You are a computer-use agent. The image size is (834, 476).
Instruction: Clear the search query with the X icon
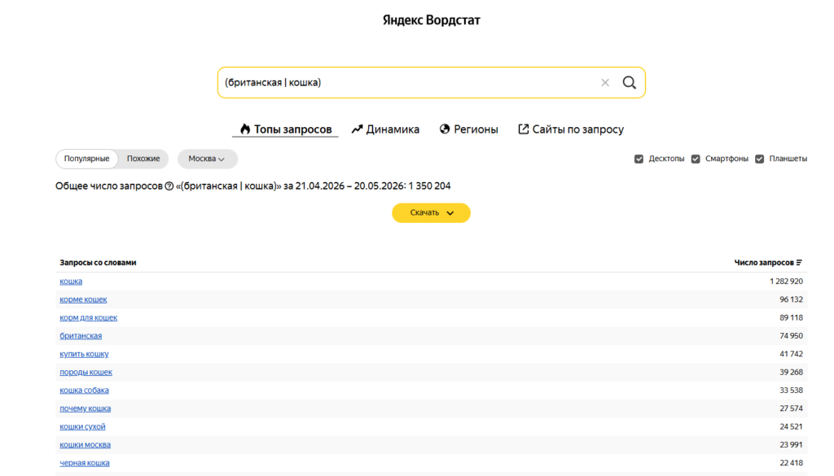click(605, 82)
